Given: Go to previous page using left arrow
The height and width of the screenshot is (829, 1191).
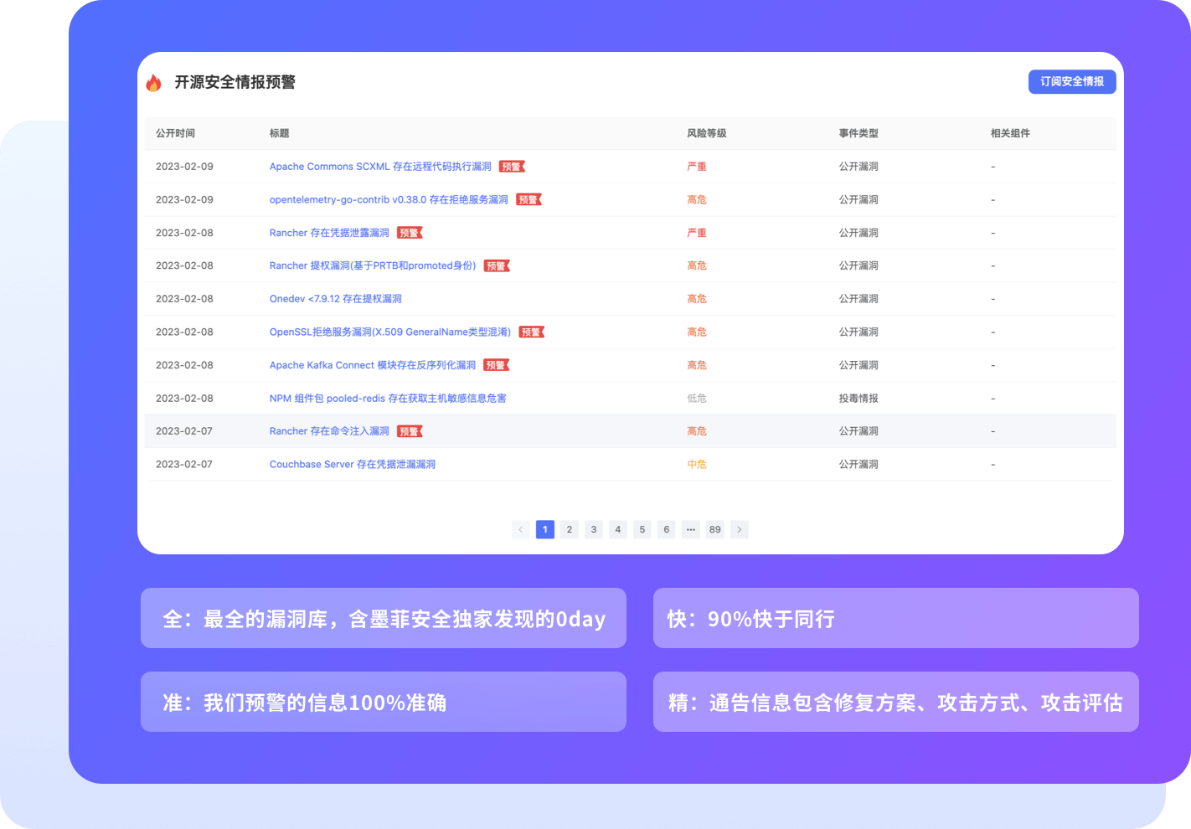Looking at the screenshot, I should coord(521,529).
